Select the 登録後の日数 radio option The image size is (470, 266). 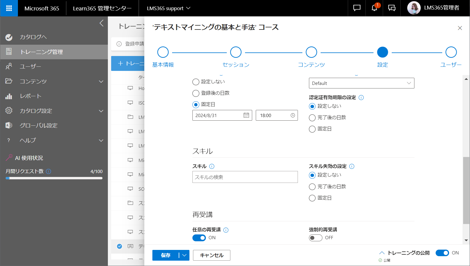point(196,93)
